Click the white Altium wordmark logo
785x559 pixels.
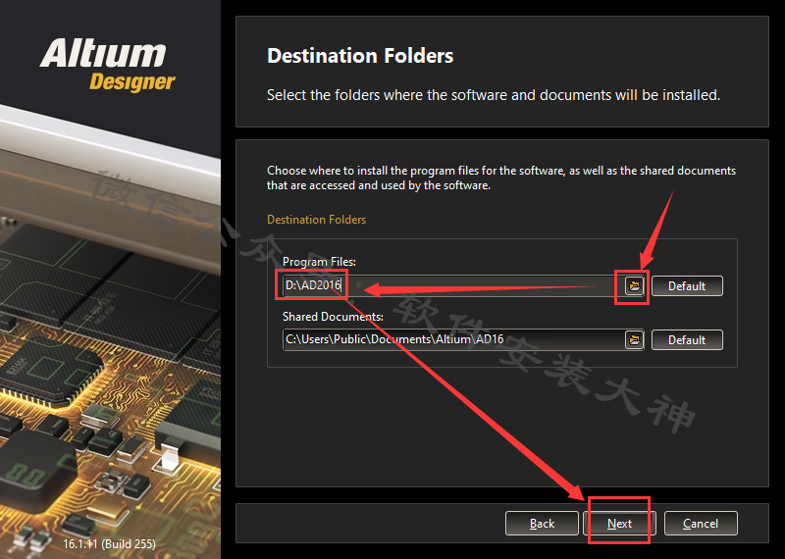[103, 54]
